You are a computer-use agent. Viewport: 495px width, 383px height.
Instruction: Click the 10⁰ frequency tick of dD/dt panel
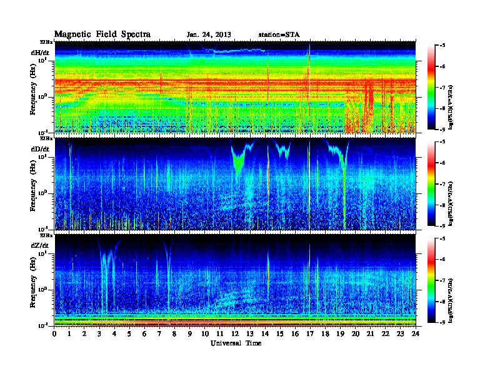pos(43,193)
